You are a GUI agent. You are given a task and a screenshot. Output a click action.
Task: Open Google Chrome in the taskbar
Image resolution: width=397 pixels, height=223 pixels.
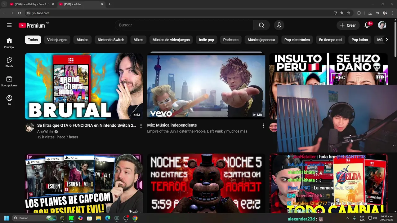point(135,218)
